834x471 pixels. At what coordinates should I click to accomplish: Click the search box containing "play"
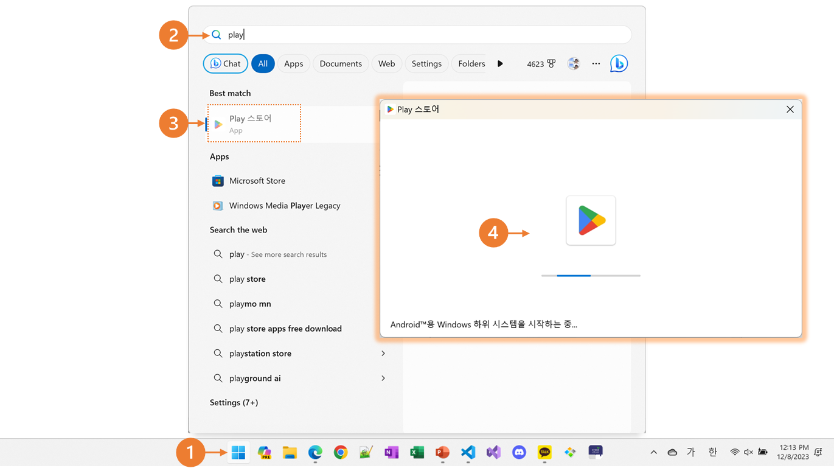417,35
